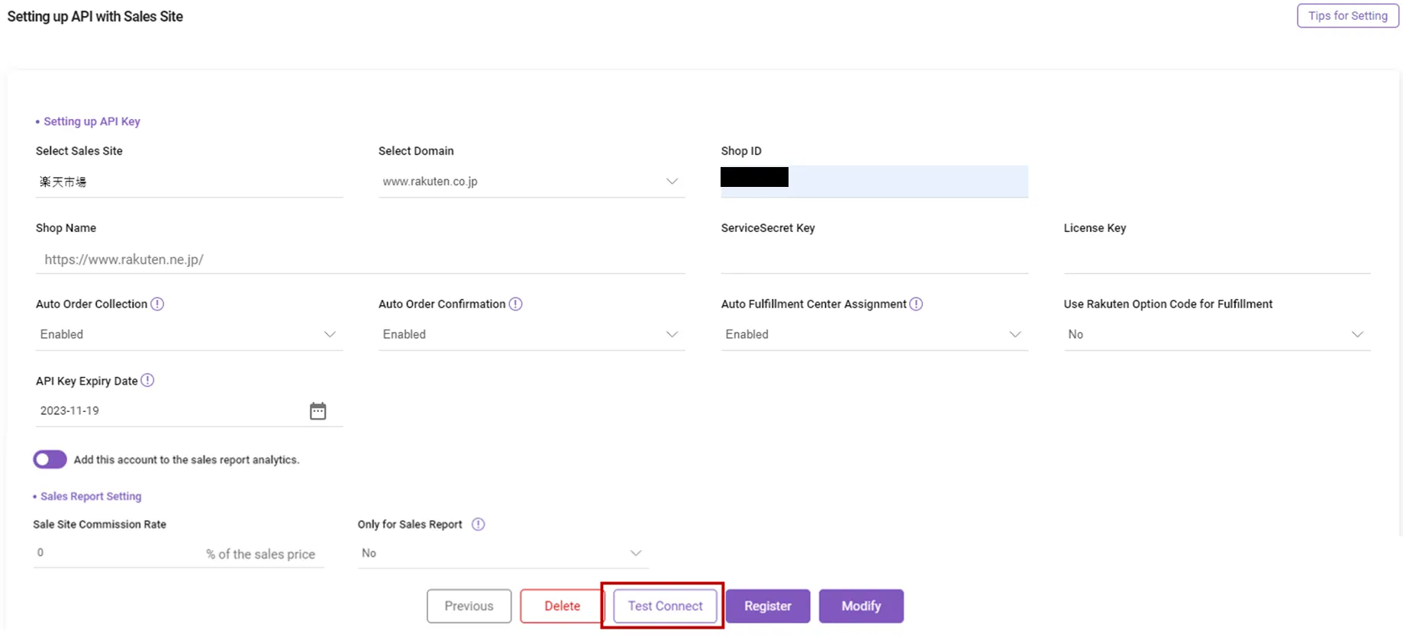
Task: Open calendar picker for API key expiry
Action: pos(318,411)
